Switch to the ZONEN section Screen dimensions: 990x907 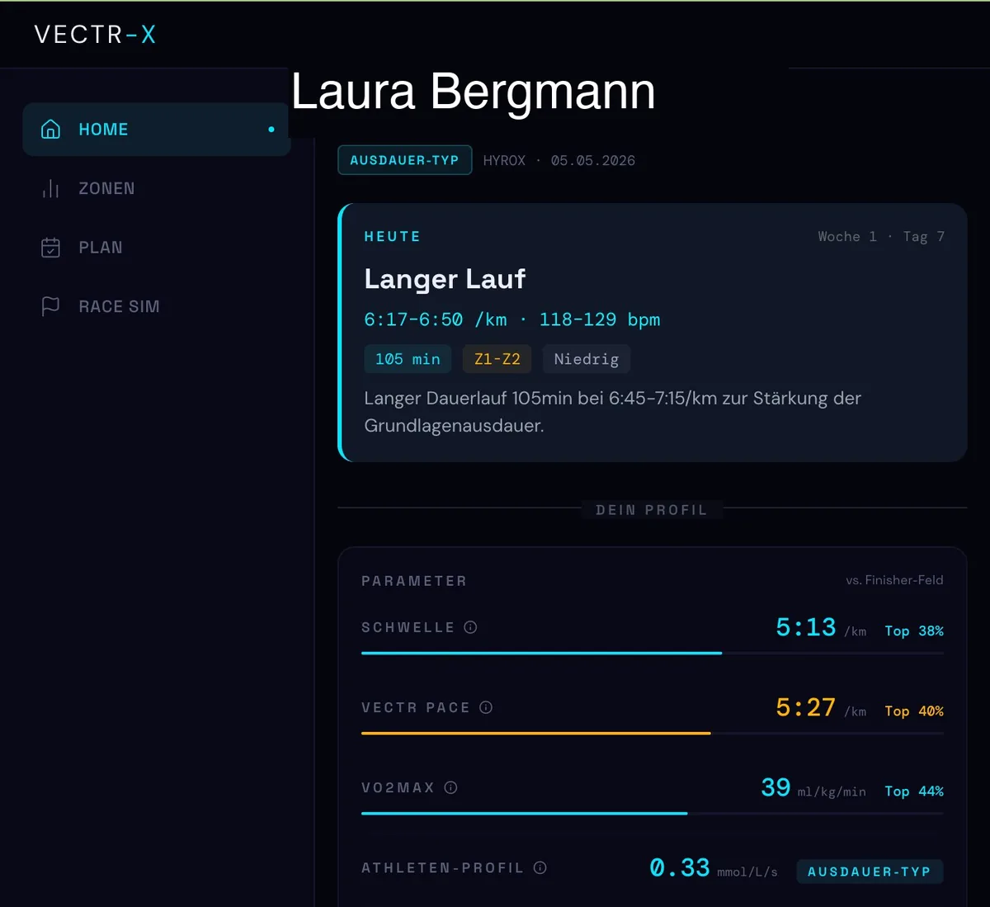[157, 189]
